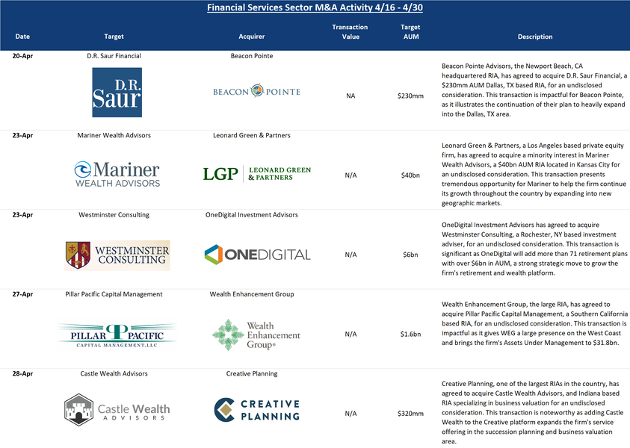
Task: Click the '$230mm' target AUM value
Action: 410,96
